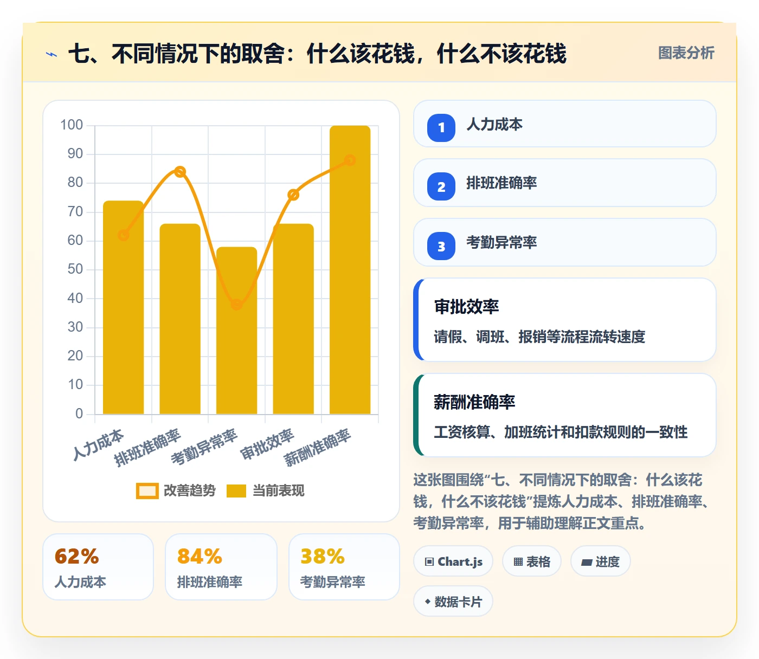This screenshot has height=659, width=759.
Task: Click the 人力成本 bar in the chart
Action: [124, 307]
